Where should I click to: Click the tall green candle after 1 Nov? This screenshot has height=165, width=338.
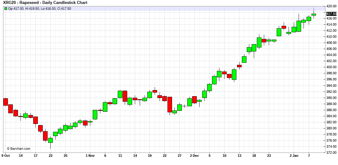(95, 114)
